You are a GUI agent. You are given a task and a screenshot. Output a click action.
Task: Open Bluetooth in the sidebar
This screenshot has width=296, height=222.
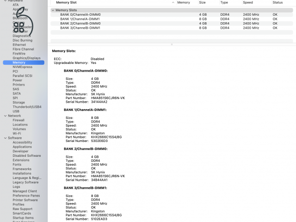point(20,18)
